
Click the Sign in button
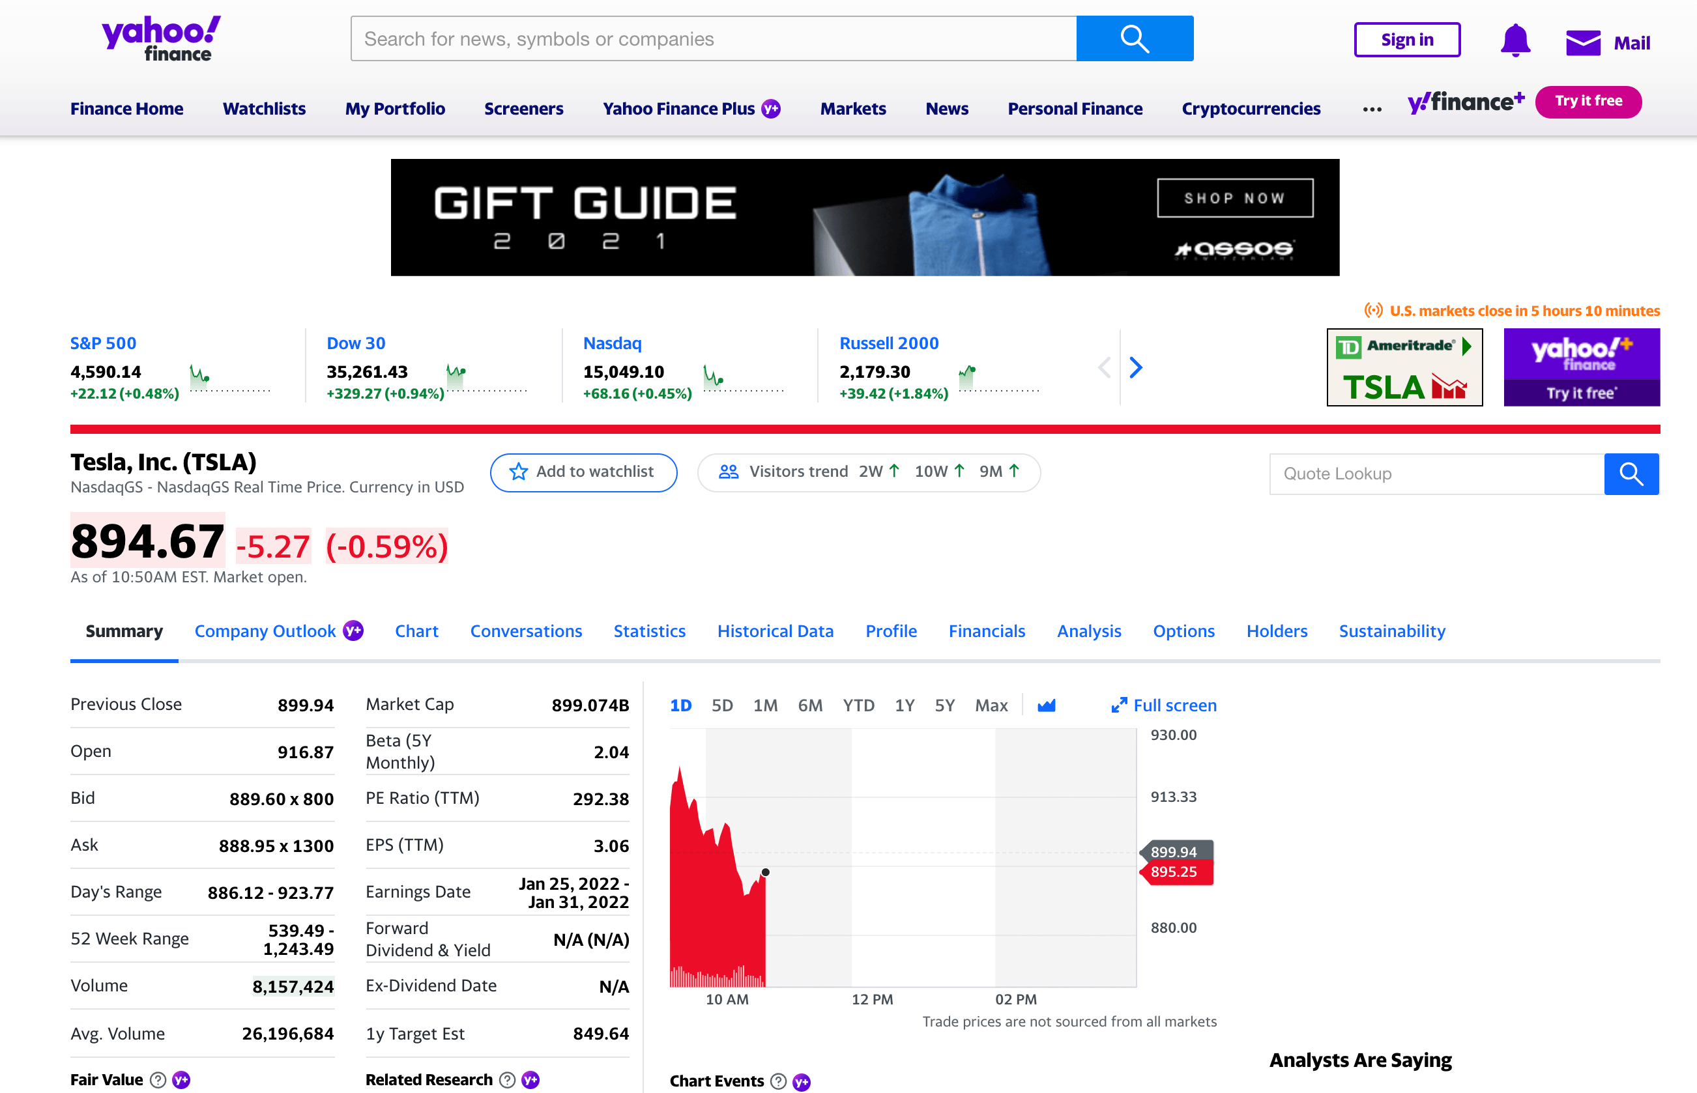click(1406, 40)
